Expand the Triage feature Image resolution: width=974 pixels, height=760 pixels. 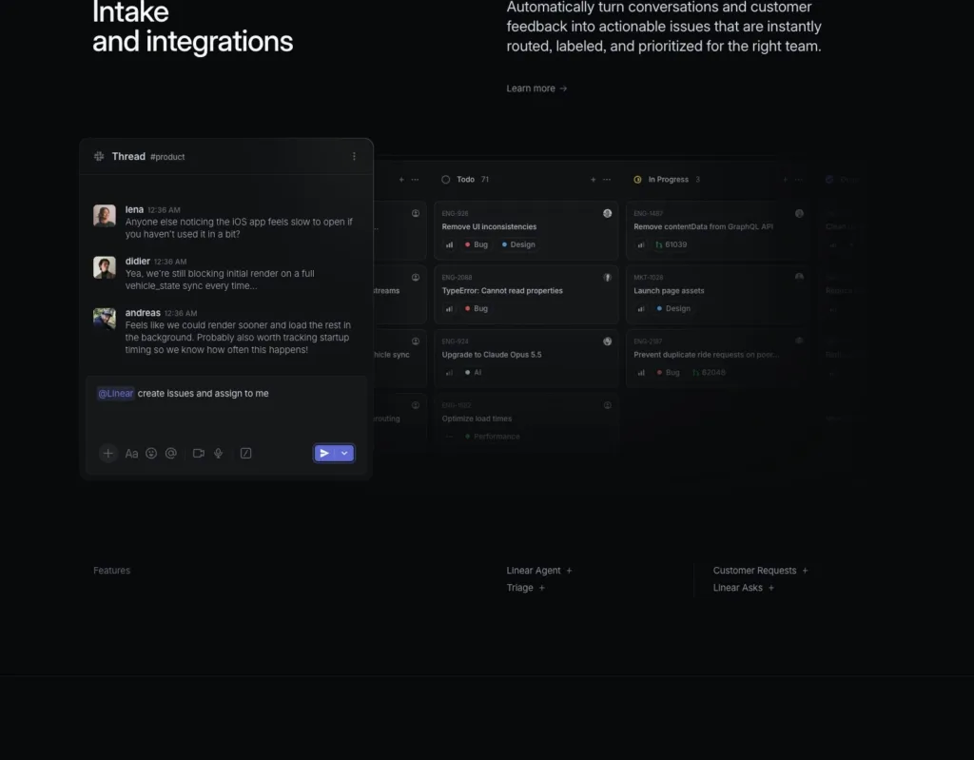point(525,588)
